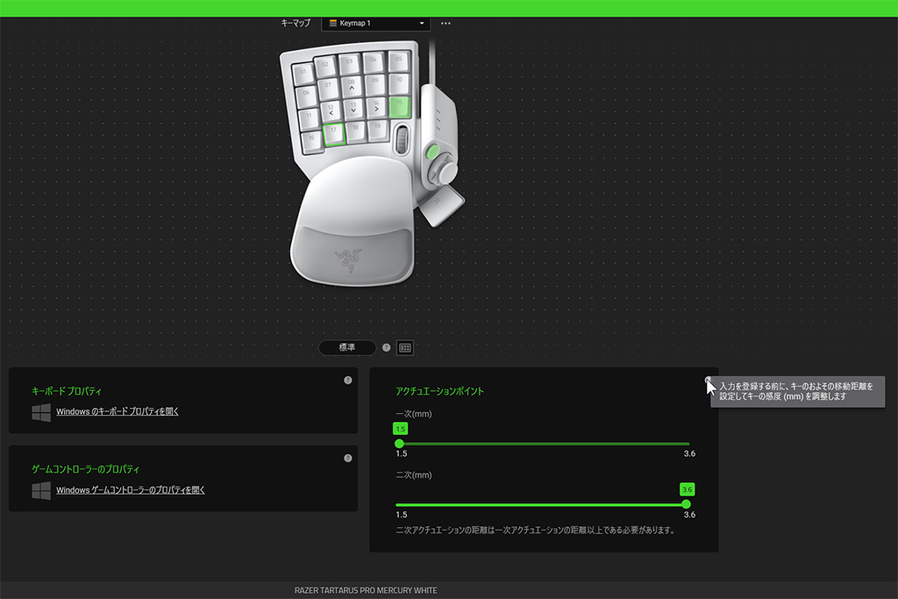Select key 12 with left arrow
This screenshot has width=898, height=599.
pos(331,111)
